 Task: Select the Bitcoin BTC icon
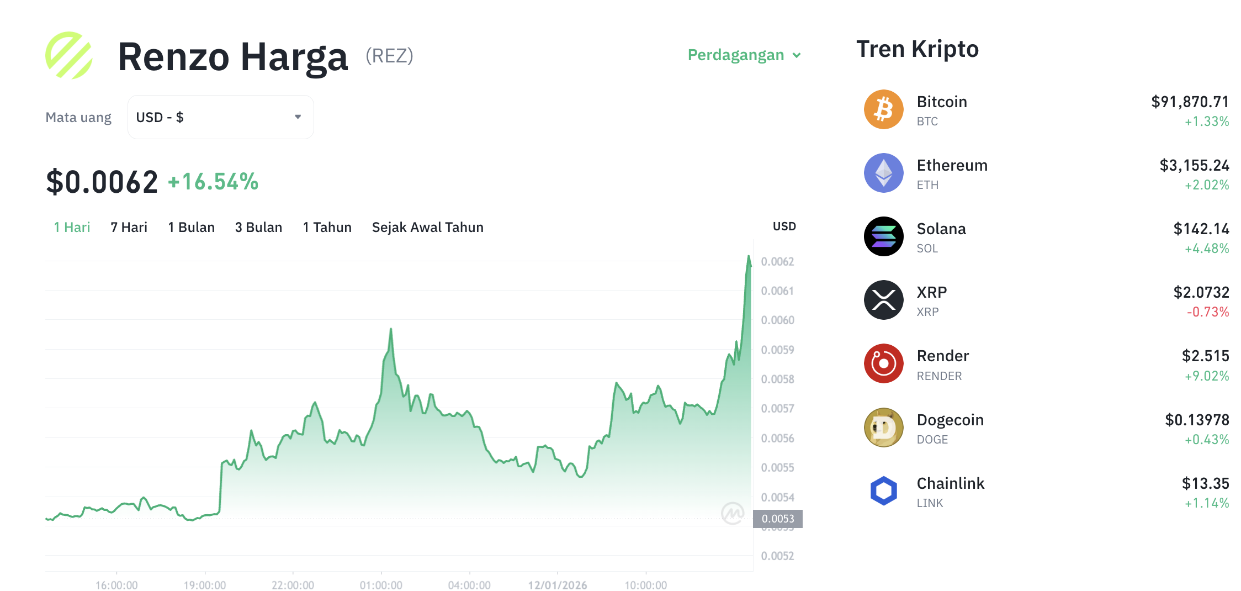883,109
